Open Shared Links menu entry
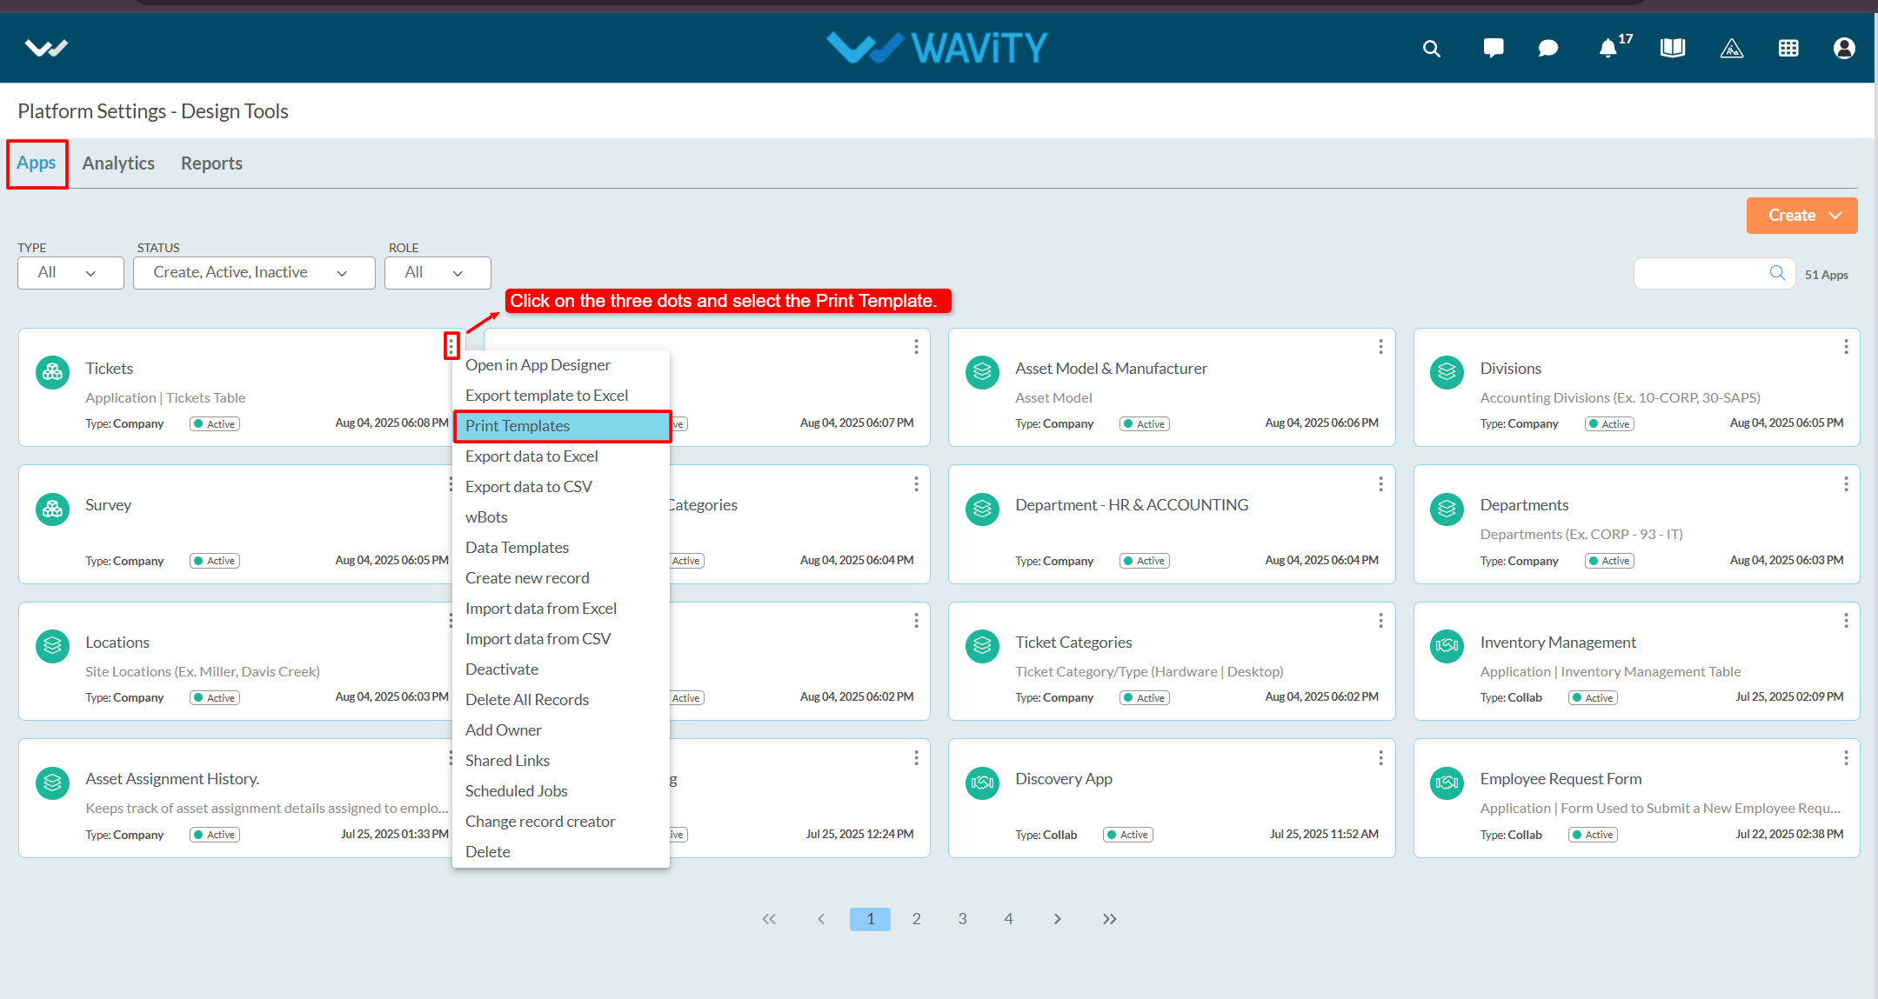Viewport: 1878px width, 999px height. [x=561, y=761]
